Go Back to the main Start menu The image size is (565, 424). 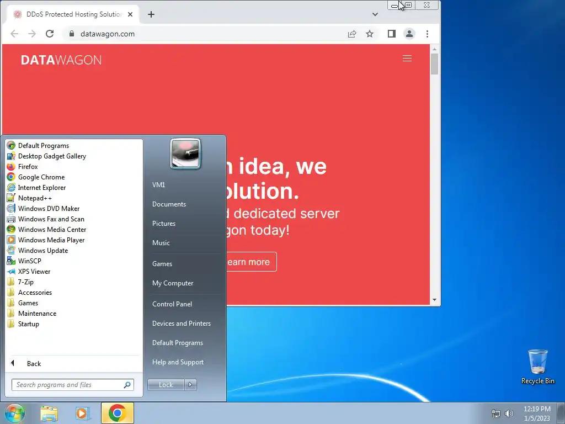[x=34, y=363]
